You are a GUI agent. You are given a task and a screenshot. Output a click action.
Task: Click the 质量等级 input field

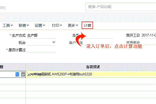pos(149,42)
